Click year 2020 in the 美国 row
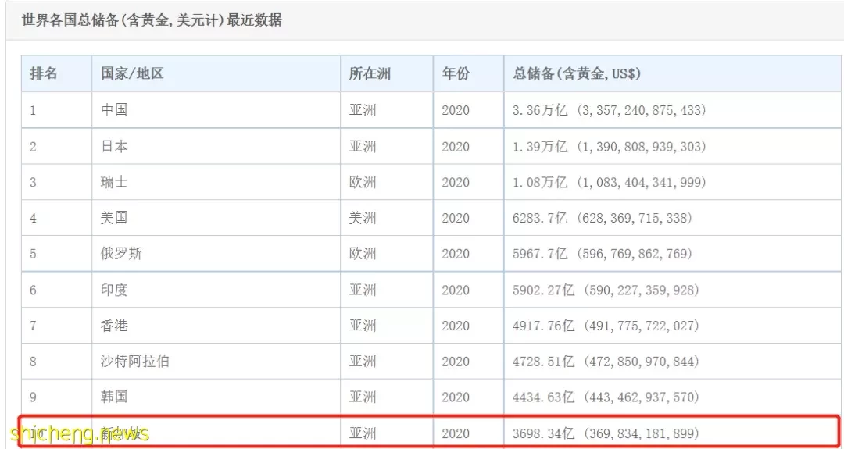 tap(456, 218)
